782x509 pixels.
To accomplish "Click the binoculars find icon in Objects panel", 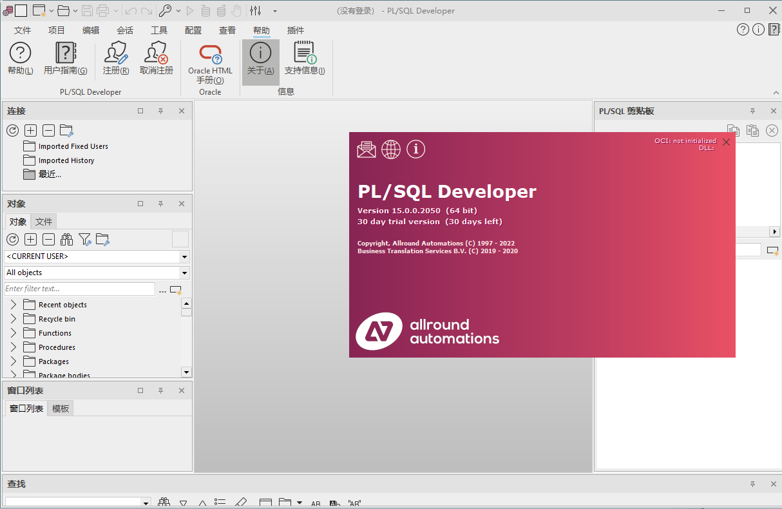I will click(66, 240).
